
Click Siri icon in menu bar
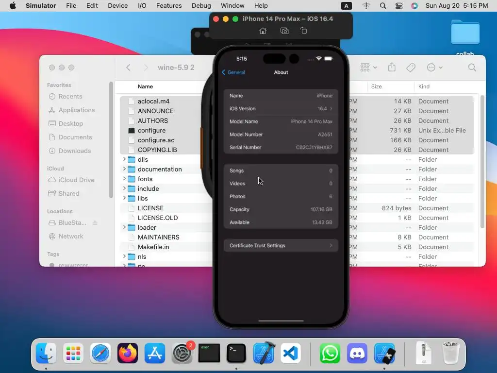tap(414, 6)
